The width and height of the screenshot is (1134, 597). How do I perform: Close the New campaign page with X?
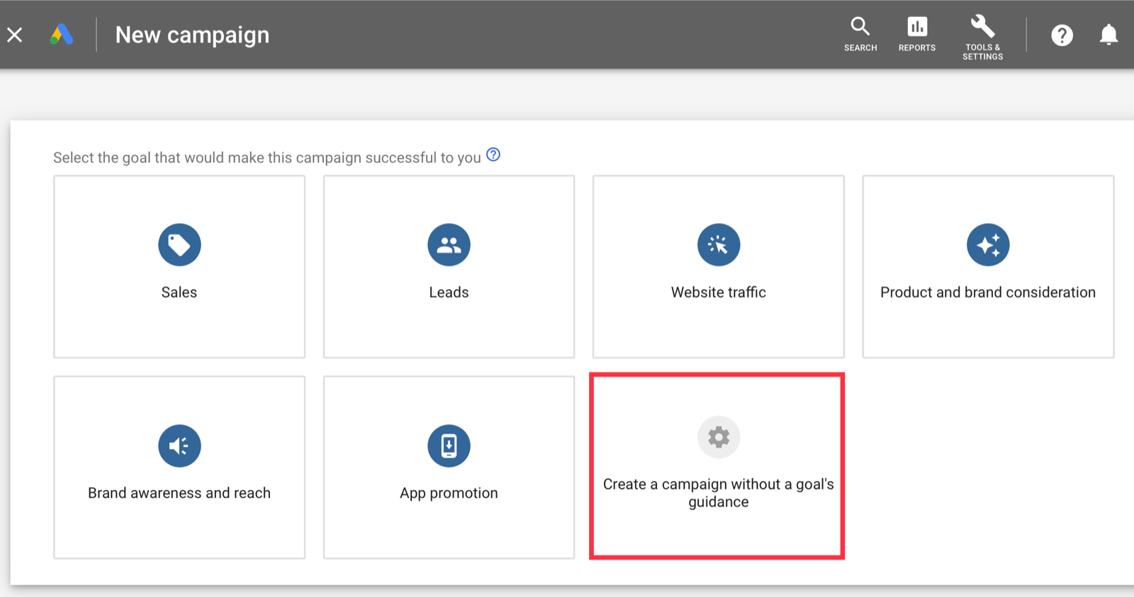[15, 35]
